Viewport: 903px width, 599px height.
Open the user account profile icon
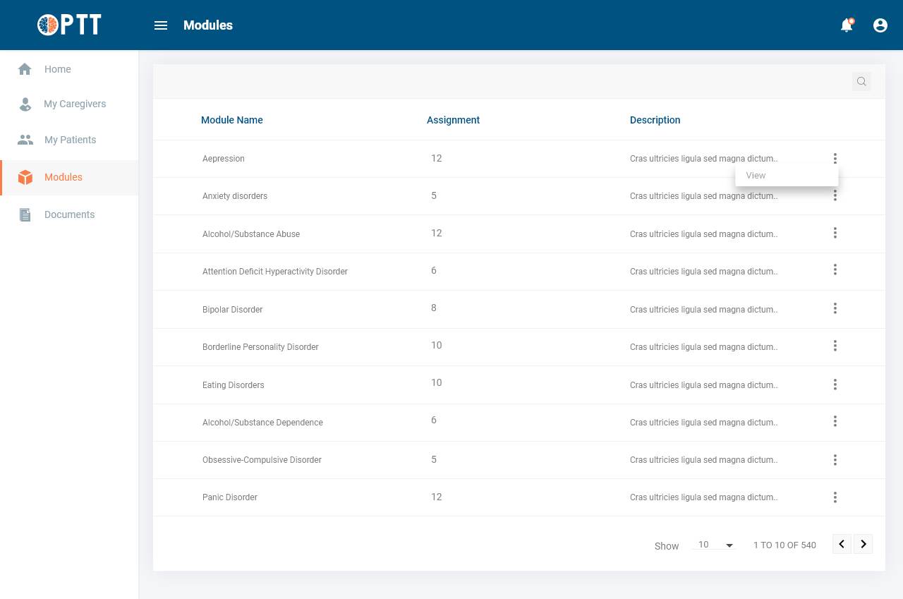click(x=880, y=25)
